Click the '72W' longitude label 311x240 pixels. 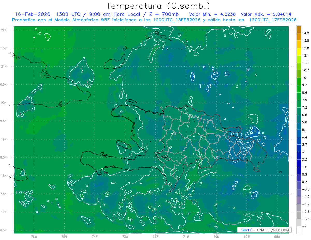point(155,237)
